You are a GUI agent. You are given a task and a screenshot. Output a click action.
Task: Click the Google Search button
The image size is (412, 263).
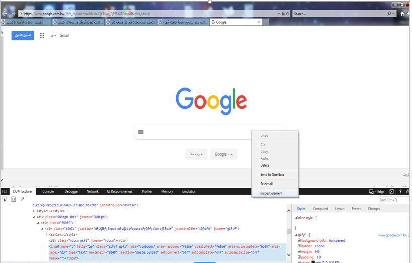tap(224, 154)
